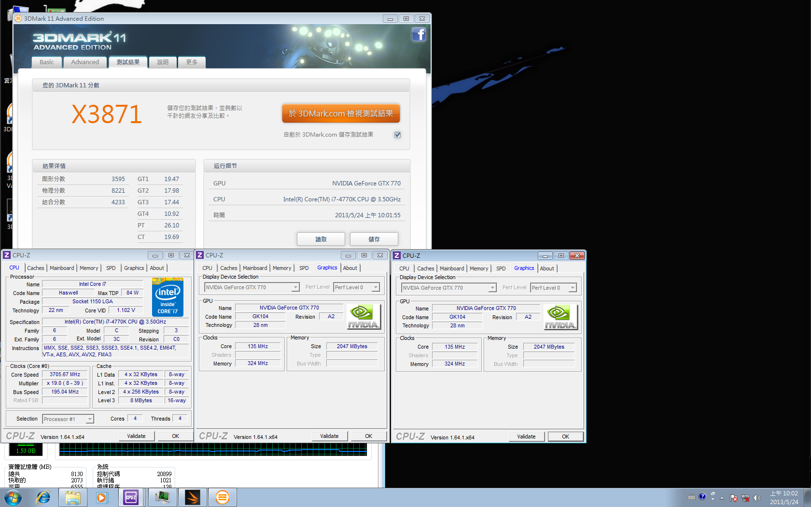Screen dimensions: 811x507
Task: Open Windows Start menu orb
Action: [x=13, y=497]
